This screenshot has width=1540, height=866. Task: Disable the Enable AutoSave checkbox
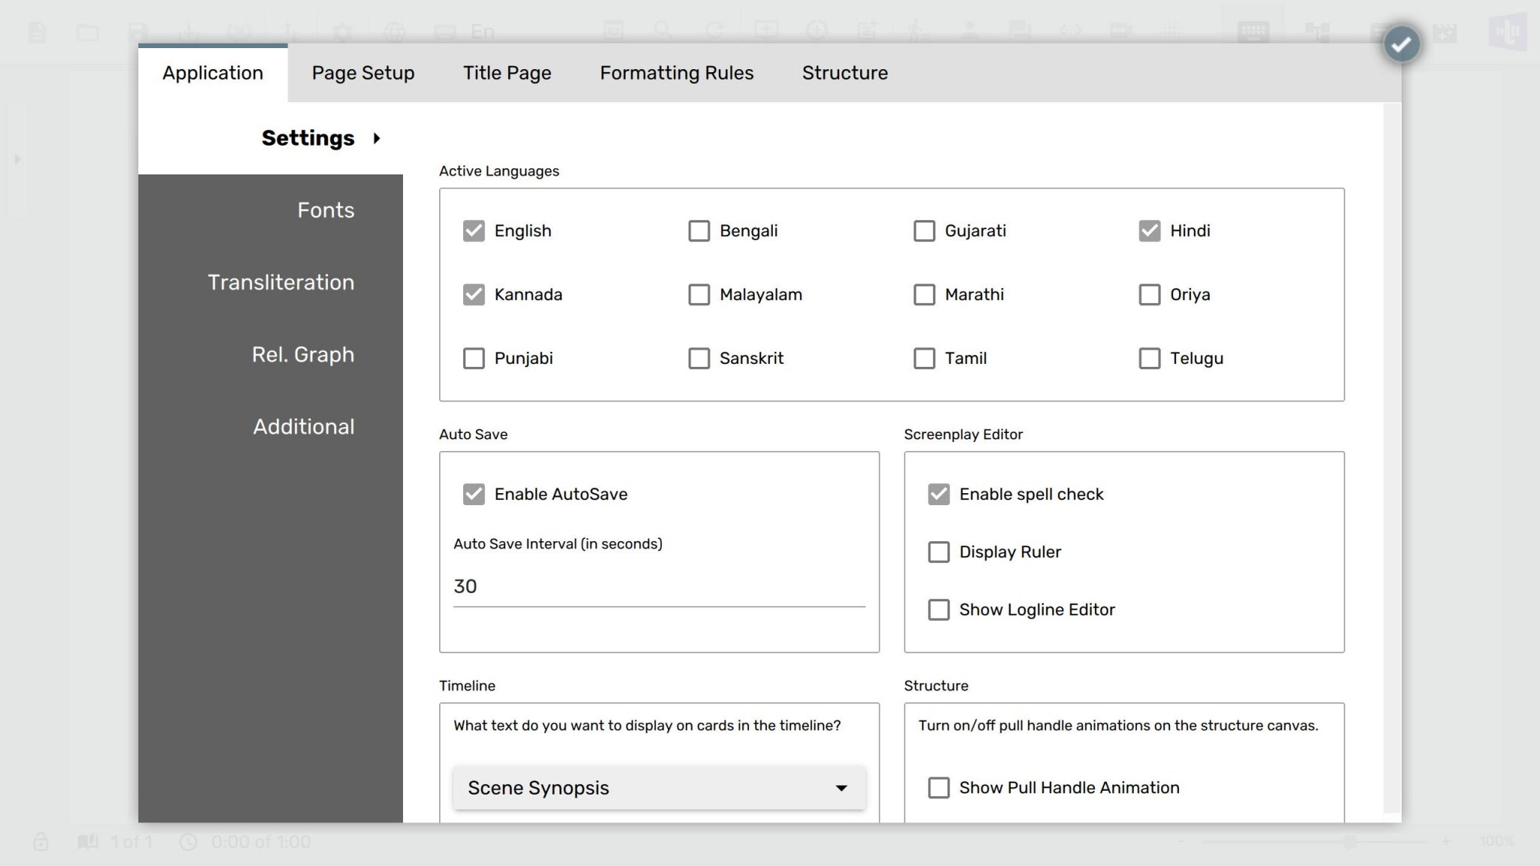pyautogui.click(x=474, y=495)
